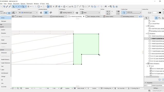Select the Grid Element tool
164x92 pixels.
pos(5,73)
